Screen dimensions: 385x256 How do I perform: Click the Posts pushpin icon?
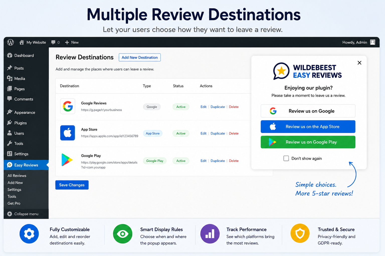[x=10, y=68]
